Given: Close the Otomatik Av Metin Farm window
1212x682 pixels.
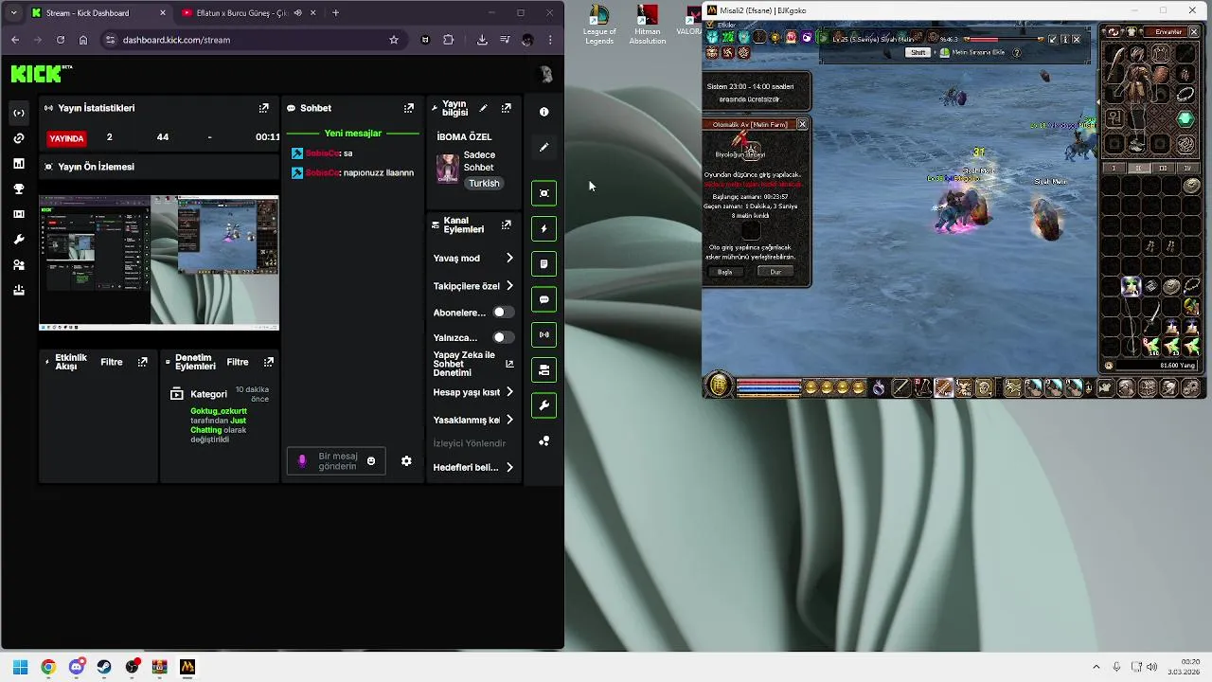Looking at the screenshot, I should coord(802,124).
